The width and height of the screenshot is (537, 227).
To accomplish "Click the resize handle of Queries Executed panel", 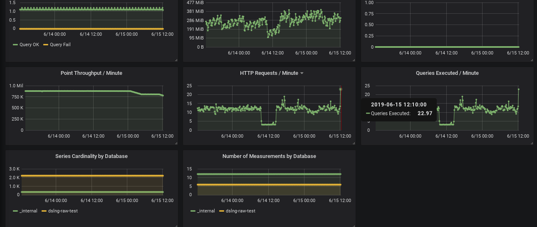I will tap(532, 143).
